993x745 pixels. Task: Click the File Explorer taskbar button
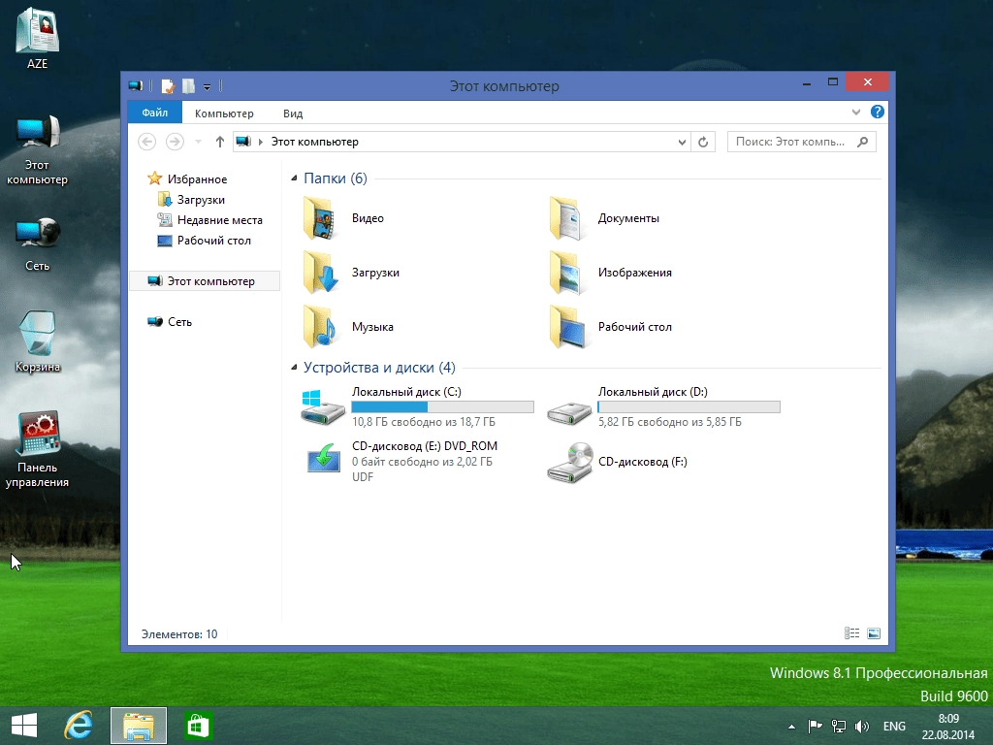tap(139, 726)
